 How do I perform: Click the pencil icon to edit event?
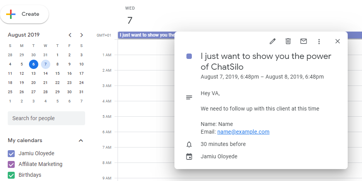click(x=273, y=41)
